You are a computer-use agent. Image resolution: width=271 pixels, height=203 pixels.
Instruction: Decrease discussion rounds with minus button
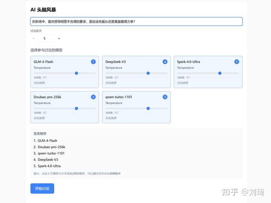[33, 38]
